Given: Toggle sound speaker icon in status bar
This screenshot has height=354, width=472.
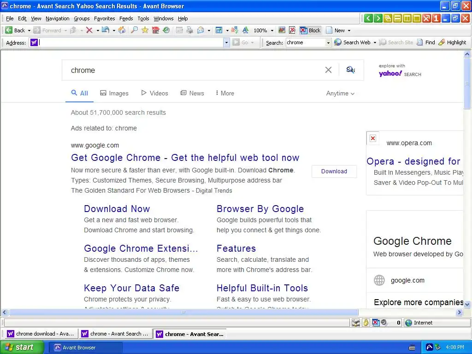Looking at the screenshot, I should pyautogui.click(x=384, y=323).
